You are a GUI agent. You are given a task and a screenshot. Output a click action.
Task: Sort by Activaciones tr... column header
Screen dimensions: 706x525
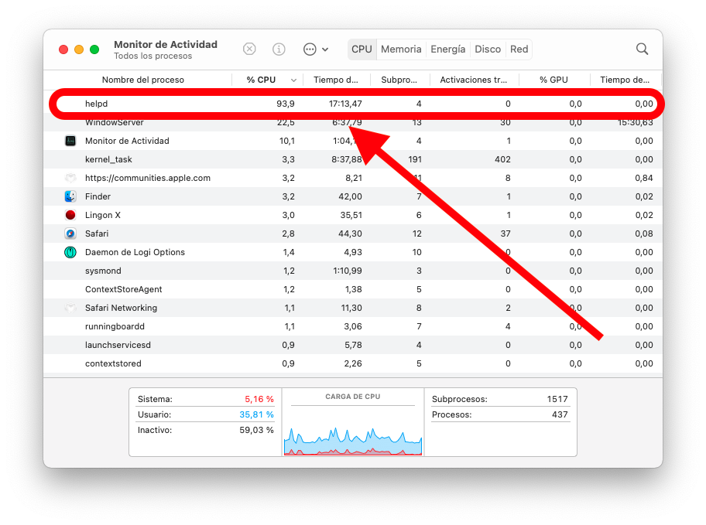(473, 80)
